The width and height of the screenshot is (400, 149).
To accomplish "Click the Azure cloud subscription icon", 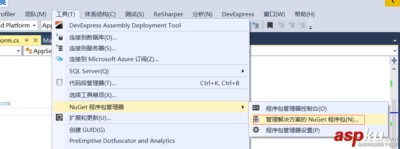I will tap(59, 59).
